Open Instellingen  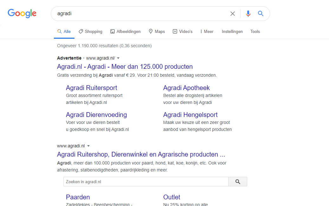(232, 31)
